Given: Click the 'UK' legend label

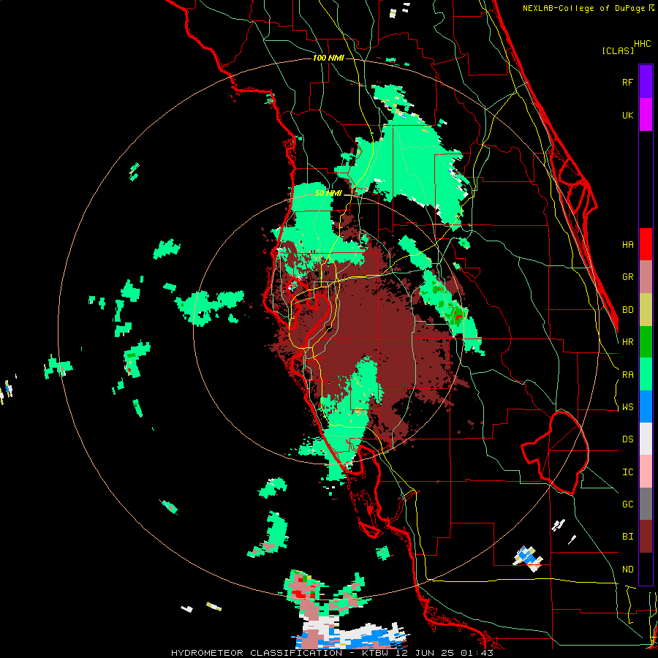Looking at the screenshot, I should click(x=627, y=115).
